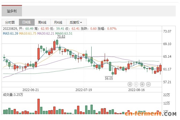Click the 65.14 price axis label
This screenshot has width=180, height=120.
click(167, 57)
